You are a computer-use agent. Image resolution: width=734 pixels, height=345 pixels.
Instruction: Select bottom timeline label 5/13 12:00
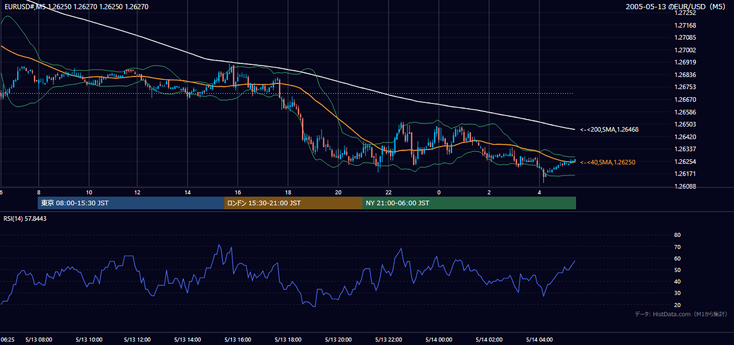pos(138,340)
